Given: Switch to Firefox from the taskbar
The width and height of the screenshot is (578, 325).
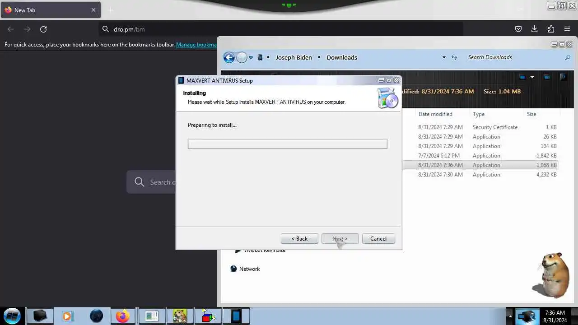Looking at the screenshot, I should coord(122,316).
